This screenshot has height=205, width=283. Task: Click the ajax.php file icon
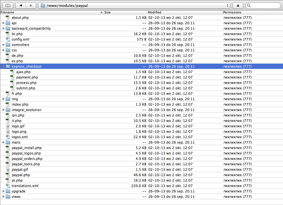[12, 72]
